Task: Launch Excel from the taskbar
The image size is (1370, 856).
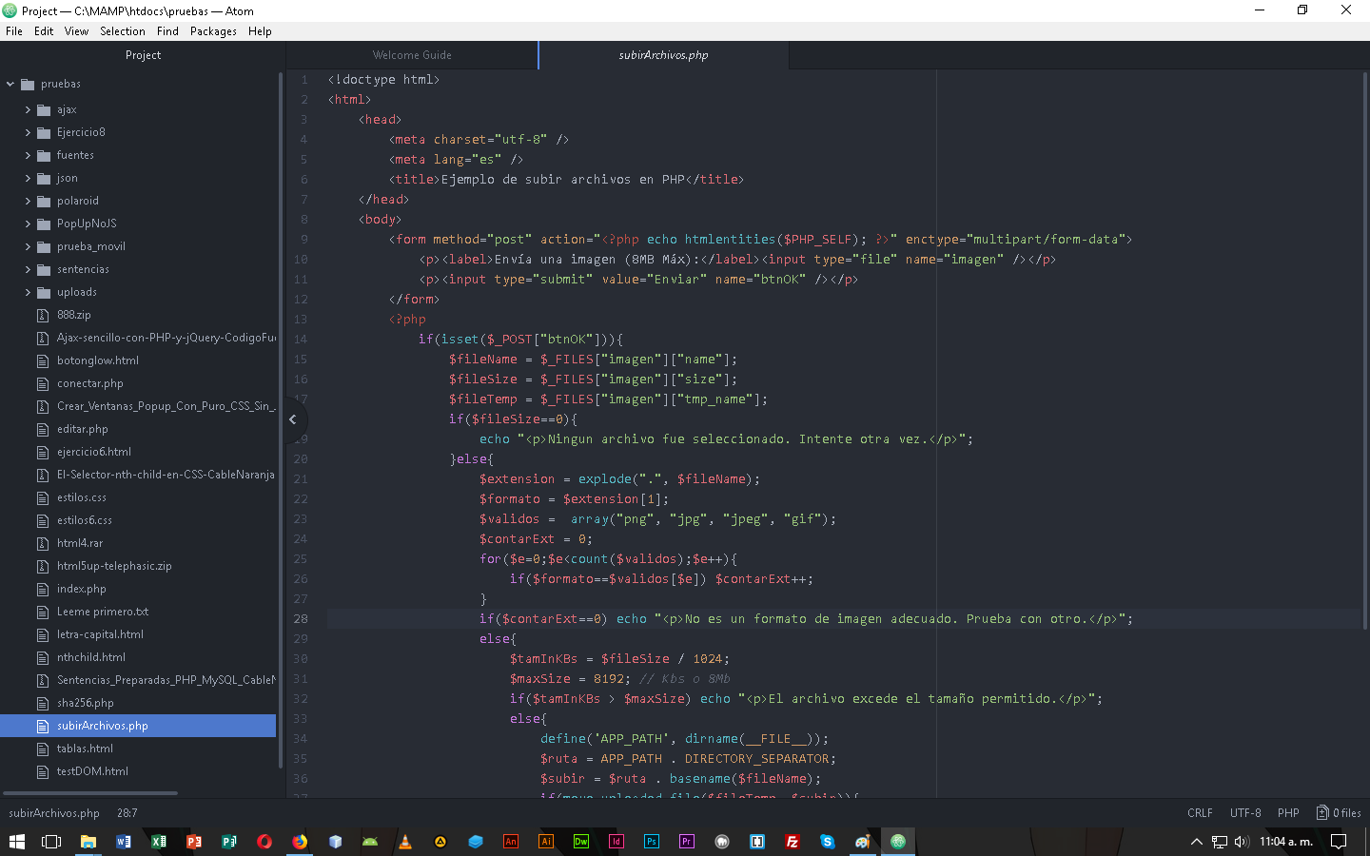Action: [x=158, y=841]
